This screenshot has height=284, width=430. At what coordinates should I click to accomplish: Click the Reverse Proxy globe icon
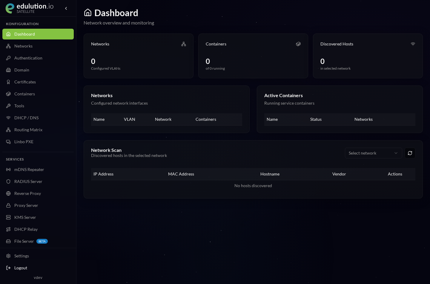pyautogui.click(x=8, y=193)
